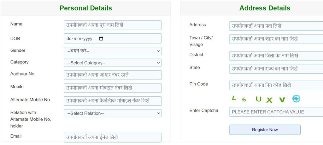Click the Pin Code field
The image size is (323, 145).
click(x=276, y=85)
